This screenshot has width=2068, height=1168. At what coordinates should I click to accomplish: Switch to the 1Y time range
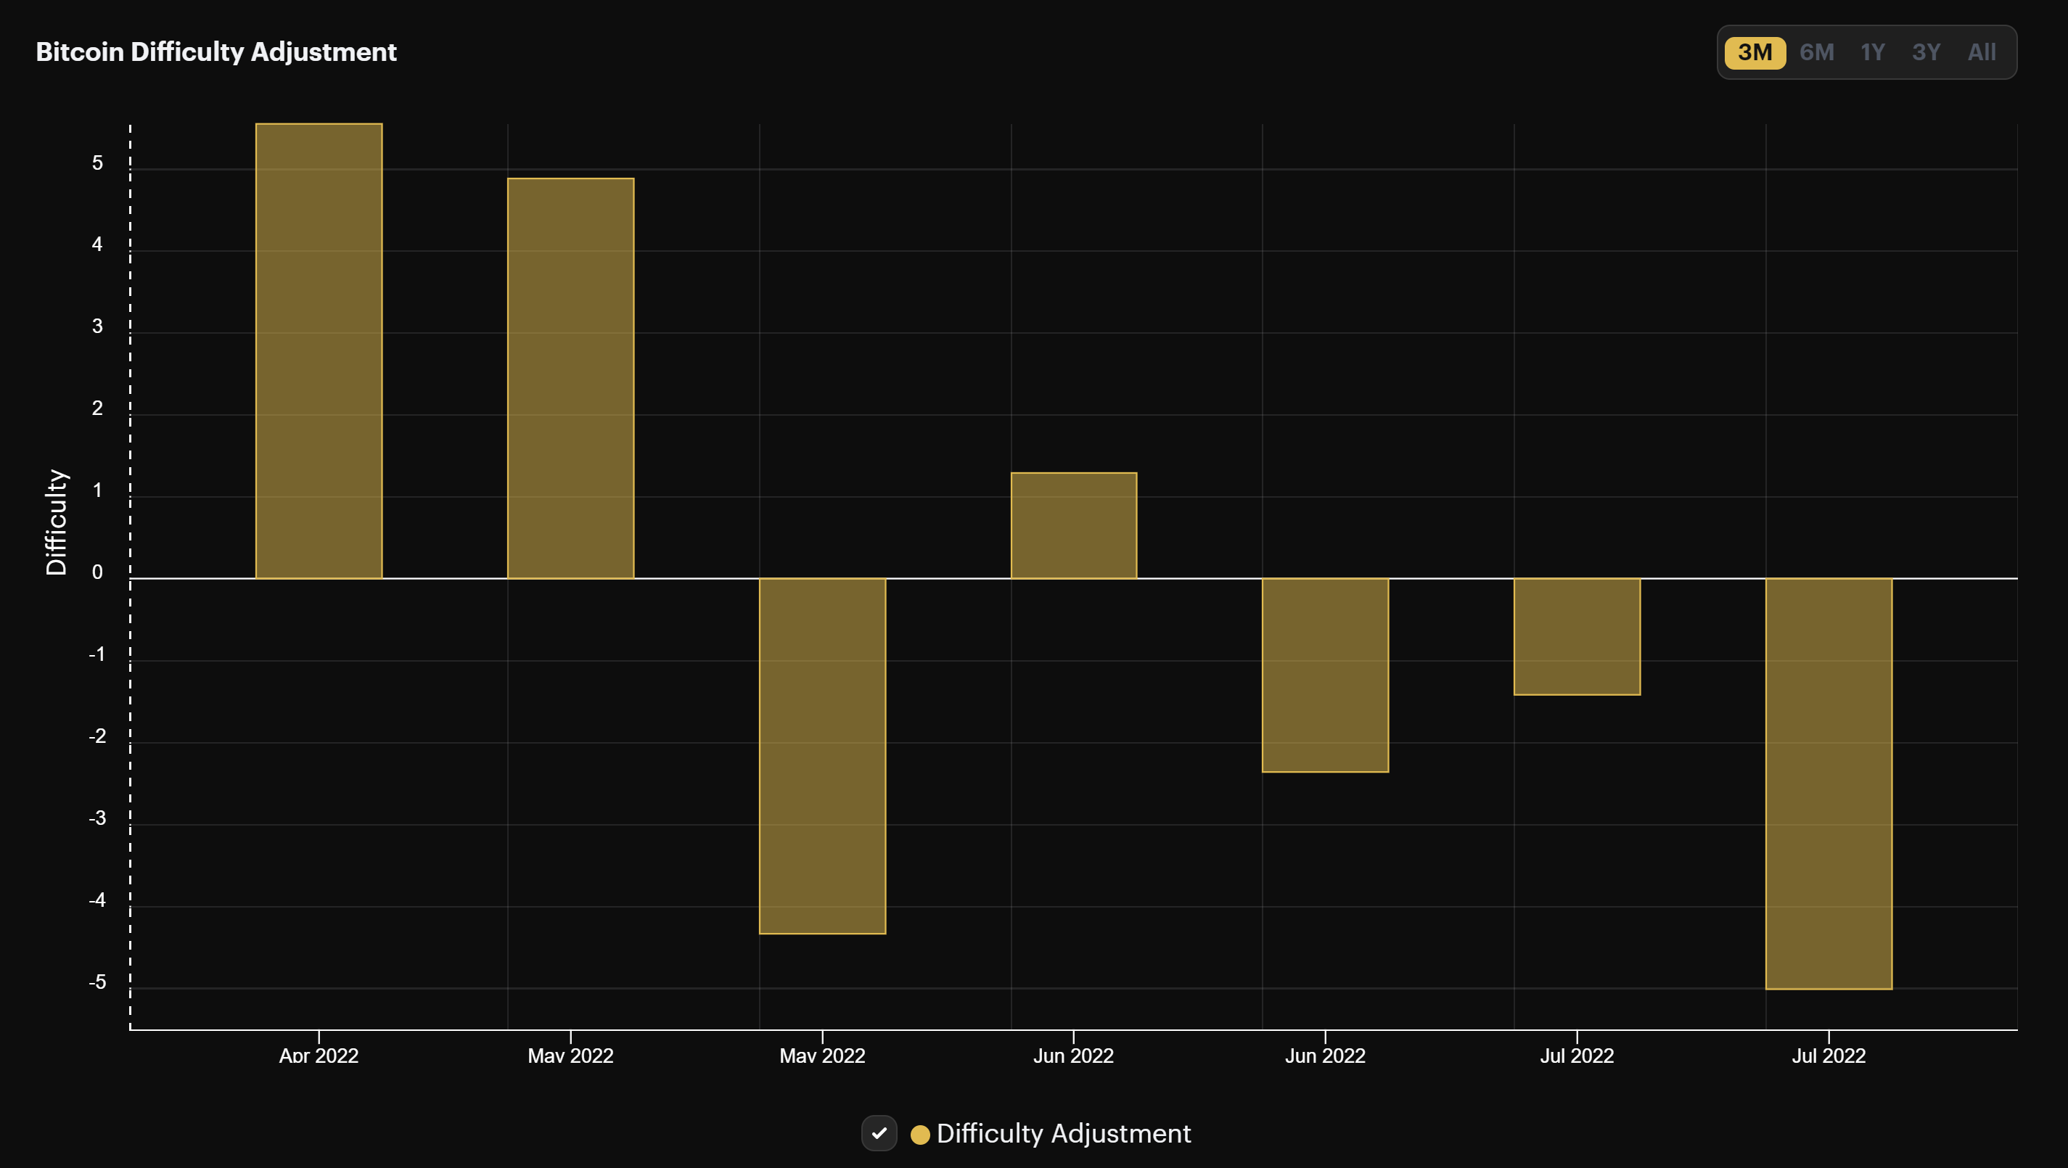click(x=1872, y=52)
